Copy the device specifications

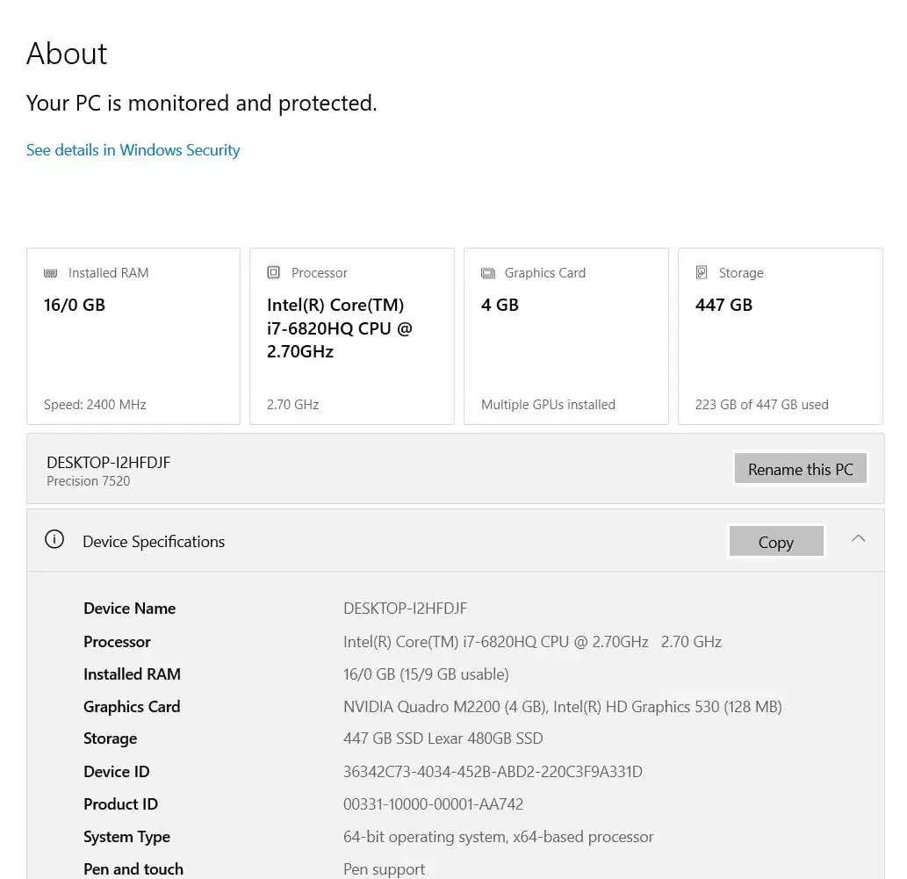tap(776, 542)
